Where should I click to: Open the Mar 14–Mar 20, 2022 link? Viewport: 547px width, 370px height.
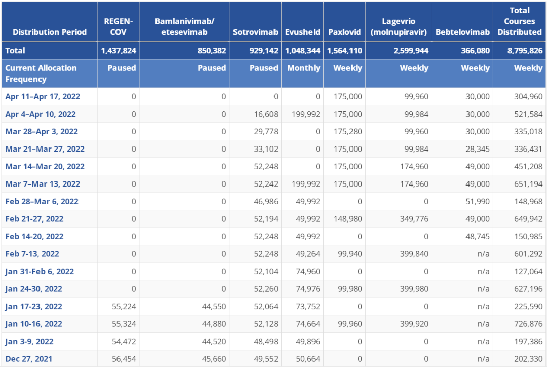[45, 166]
